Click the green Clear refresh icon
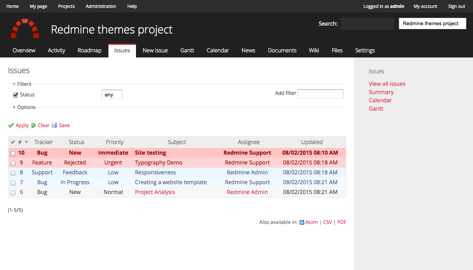Viewport: 473px width, 270px height. 34,125
